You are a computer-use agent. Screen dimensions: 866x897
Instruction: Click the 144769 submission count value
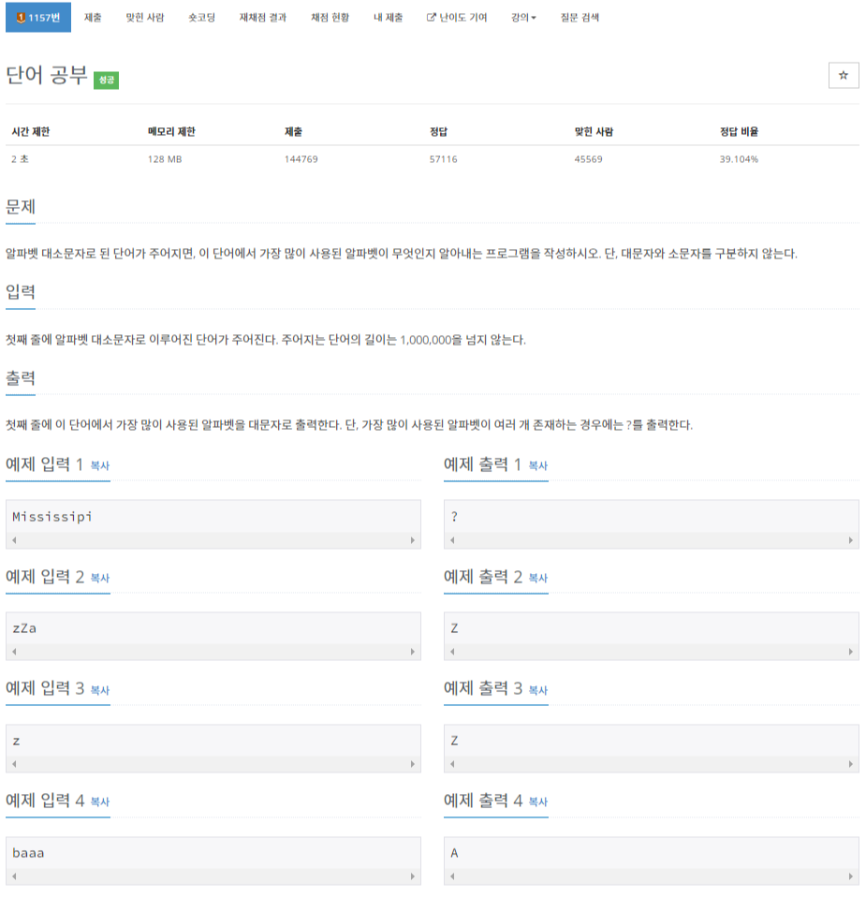click(x=301, y=159)
